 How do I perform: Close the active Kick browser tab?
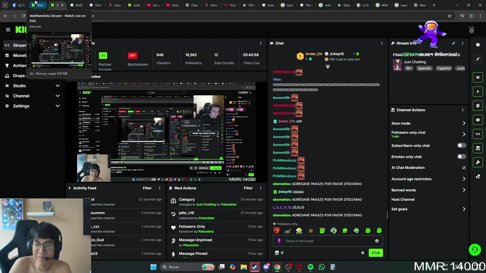62,5
